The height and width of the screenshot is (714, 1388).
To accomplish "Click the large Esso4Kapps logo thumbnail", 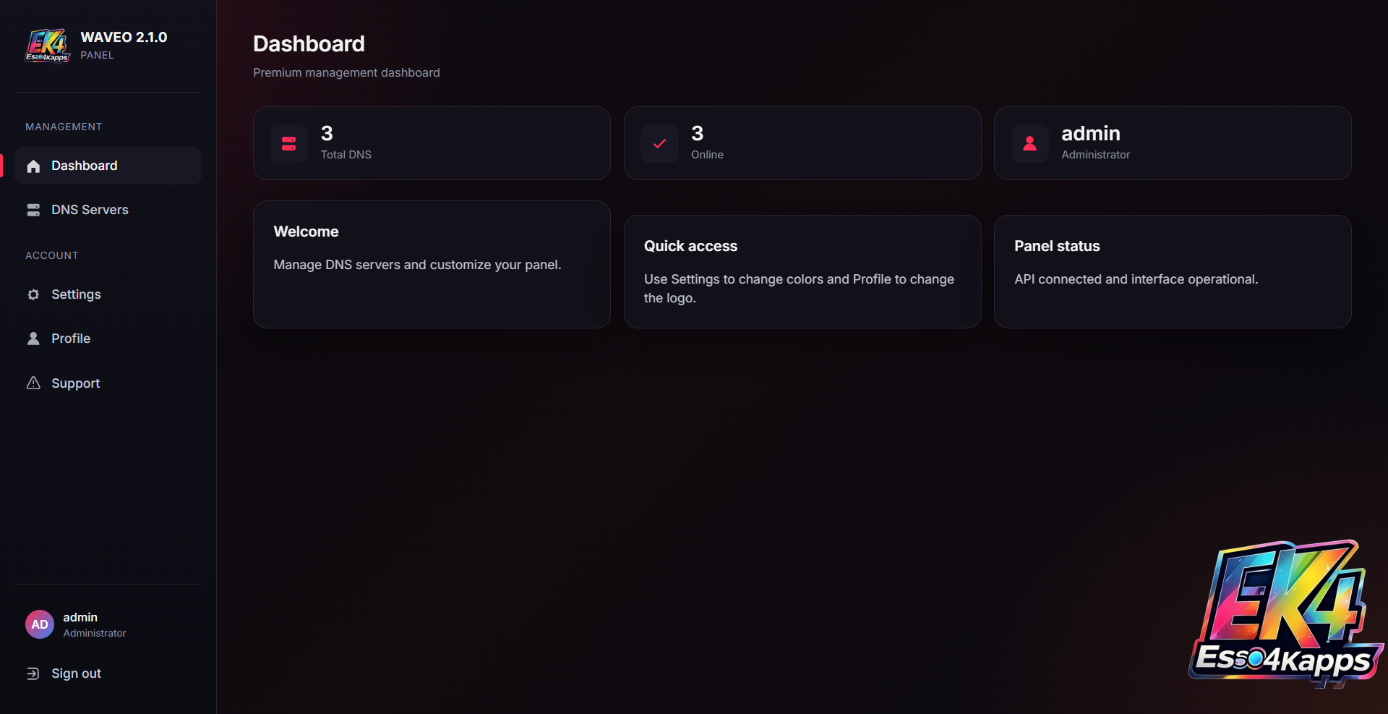I will (x=1286, y=613).
